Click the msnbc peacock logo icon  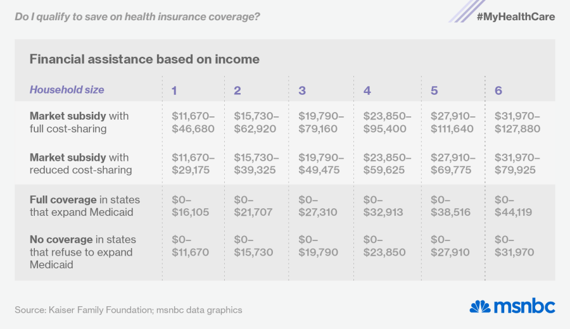480,307
